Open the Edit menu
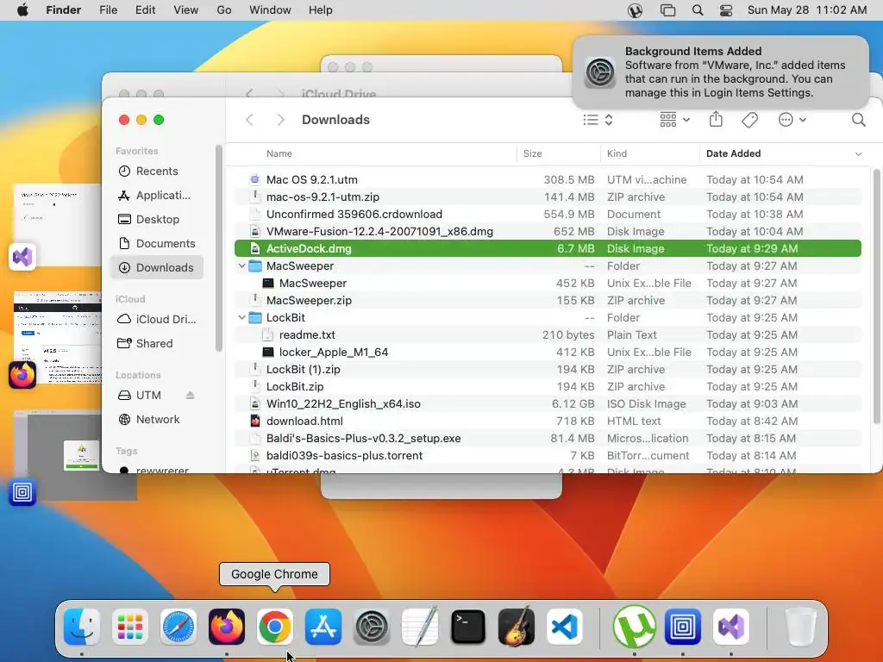 pyautogui.click(x=145, y=10)
